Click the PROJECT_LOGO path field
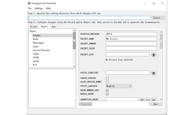The image size is (193, 115). coord(128,54)
